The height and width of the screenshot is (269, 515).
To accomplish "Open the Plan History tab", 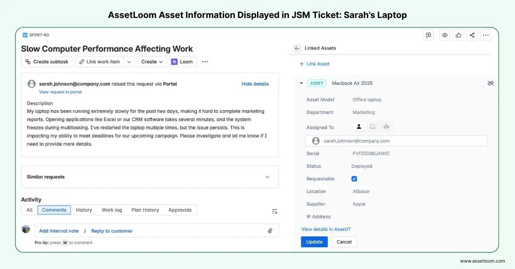I will point(145,210).
